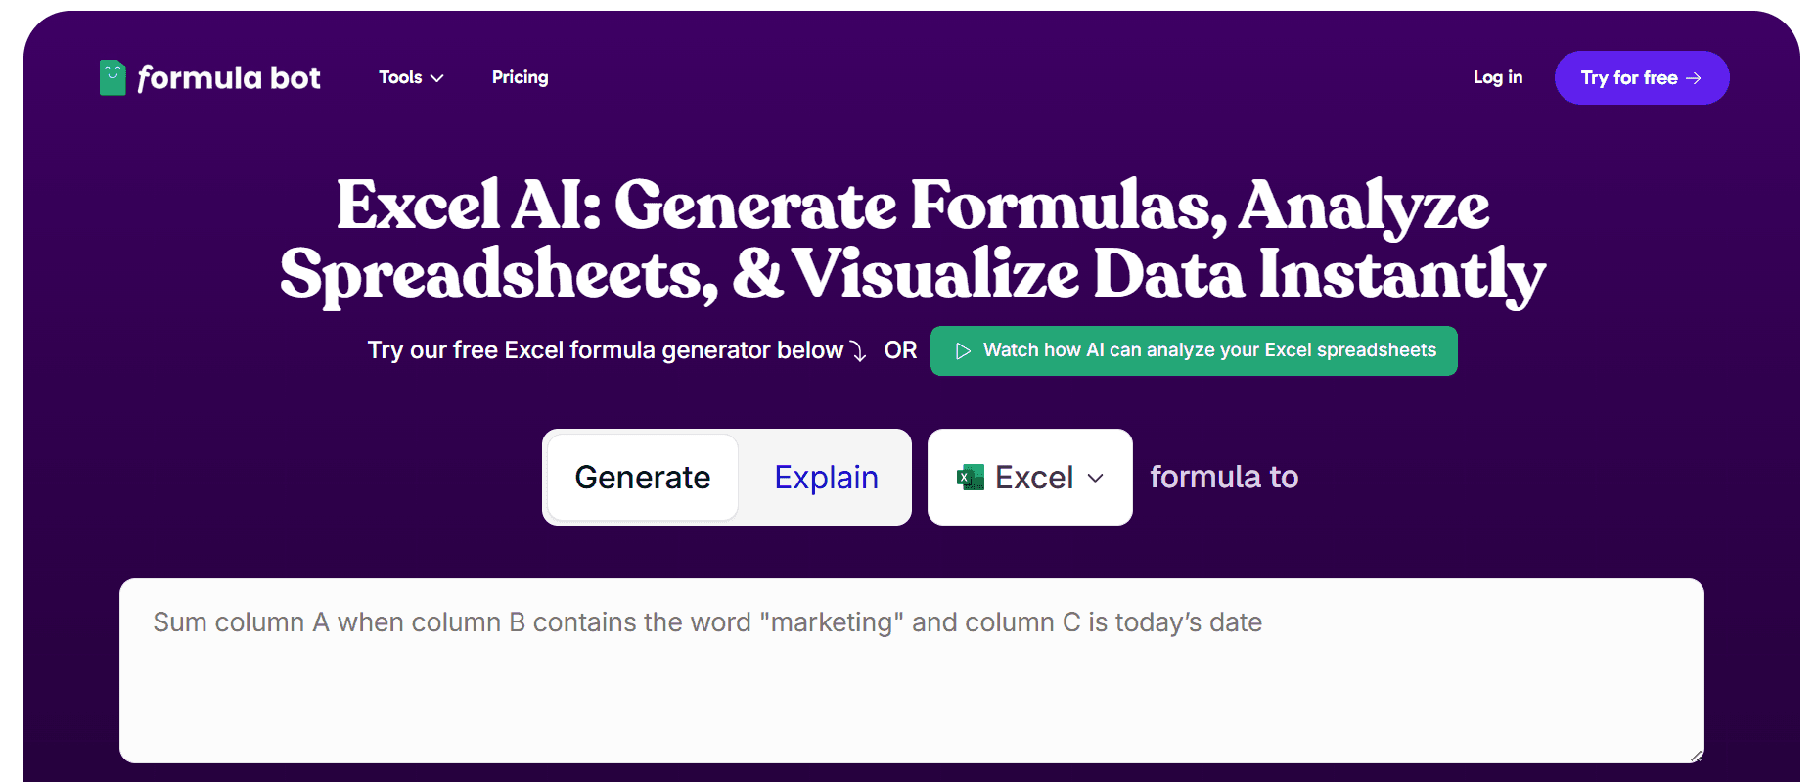Click the curved down-arrow icon after "below"
This screenshot has height=782, width=1815.
point(858,351)
